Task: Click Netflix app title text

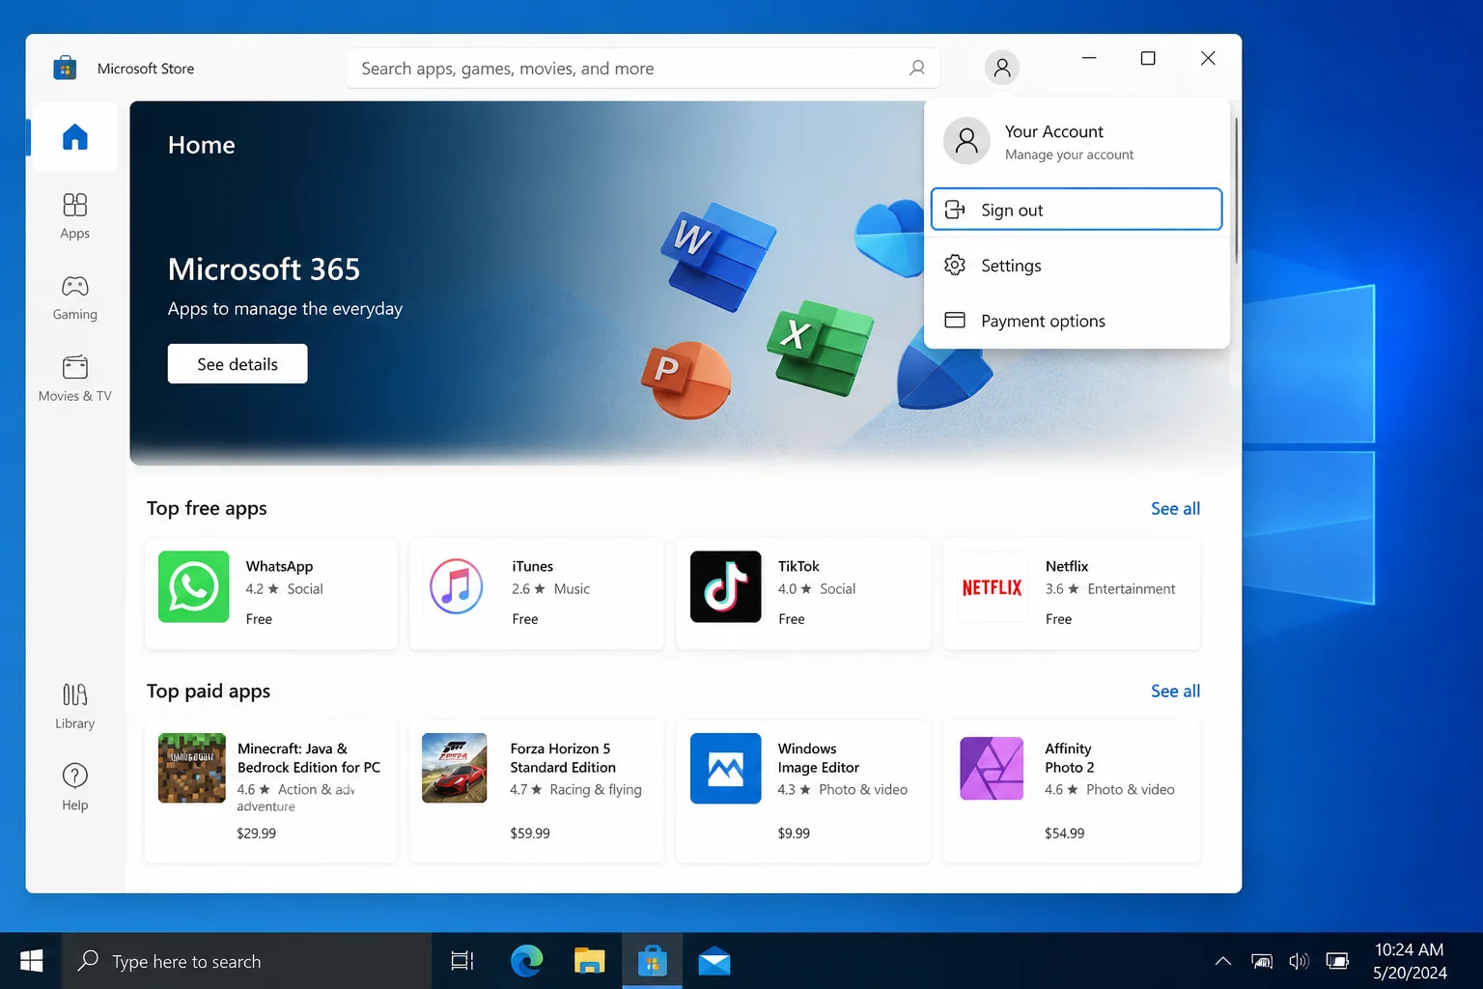Action: pos(1067,566)
